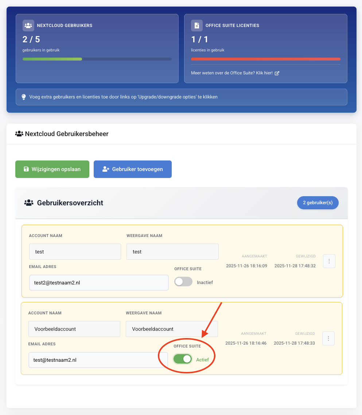Click the 'Nextcloud Gebruikersbeheer' heading
362x415 pixels.
click(67, 134)
